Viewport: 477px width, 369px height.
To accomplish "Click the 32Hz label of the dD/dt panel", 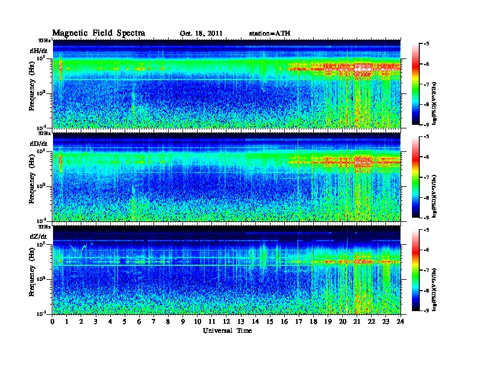I will 45,133.
